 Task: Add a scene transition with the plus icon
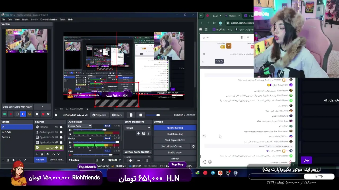138,134
